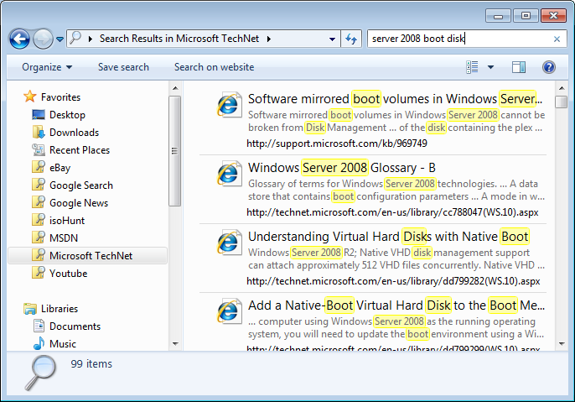Click the eBay connector icon

click(39, 167)
